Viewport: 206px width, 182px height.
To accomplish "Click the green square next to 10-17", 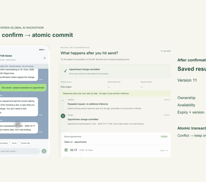I will pos(66,150).
